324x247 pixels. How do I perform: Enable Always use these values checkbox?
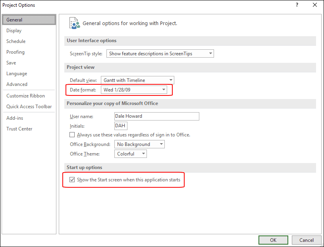point(72,135)
